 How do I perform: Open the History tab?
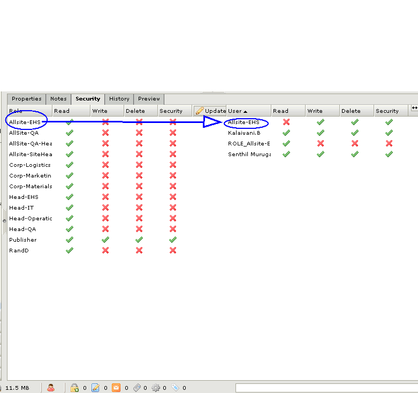pos(119,99)
